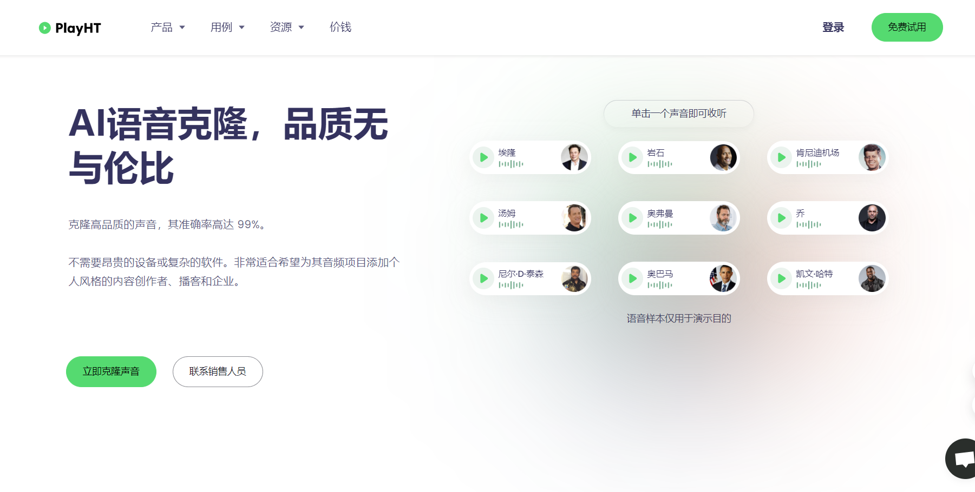Open the 价钱 pricing page
This screenshot has width=975, height=492.
coord(341,27)
